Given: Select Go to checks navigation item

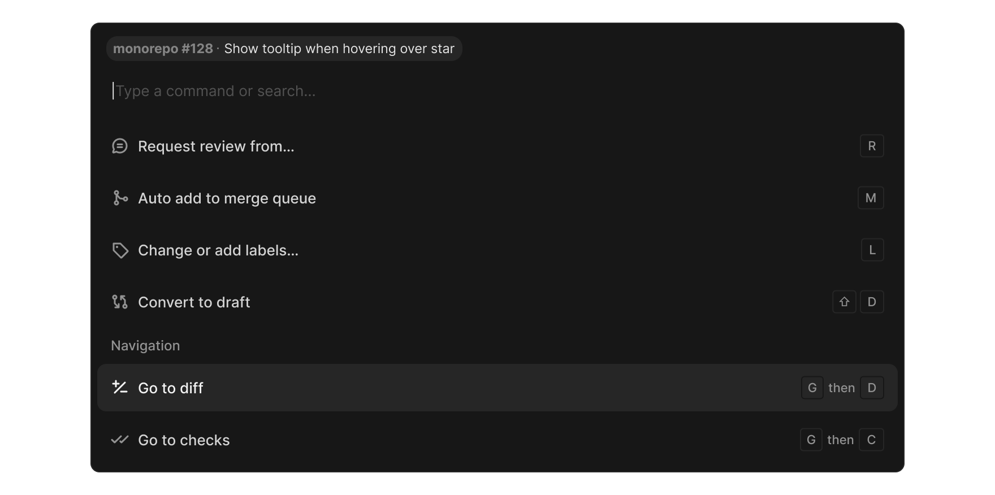Looking at the screenshot, I should pos(497,440).
